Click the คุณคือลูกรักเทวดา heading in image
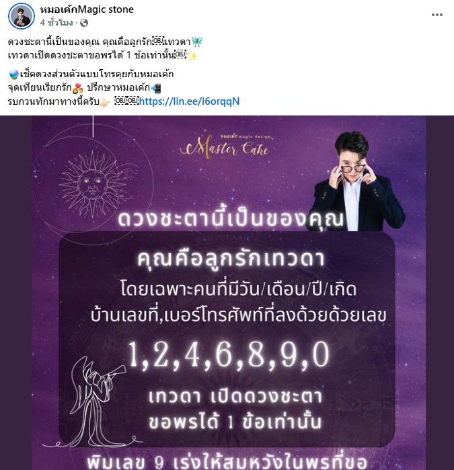Screen dimensions: 454x470 pos(231,260)
